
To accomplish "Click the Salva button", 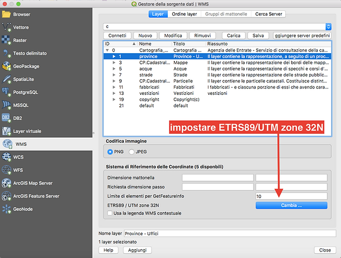I will 258,35.
